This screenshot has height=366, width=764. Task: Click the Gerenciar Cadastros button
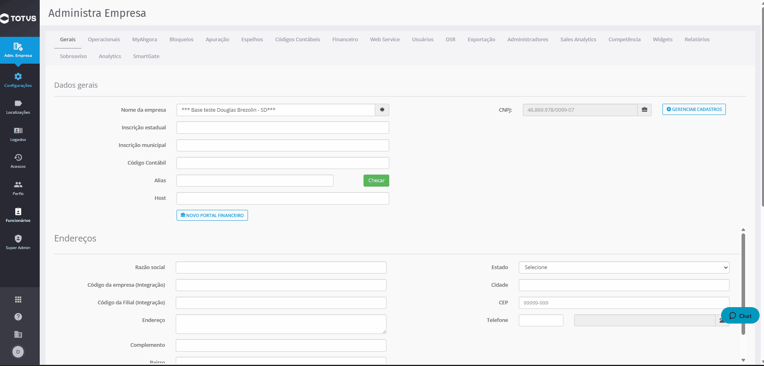(694, 109)
